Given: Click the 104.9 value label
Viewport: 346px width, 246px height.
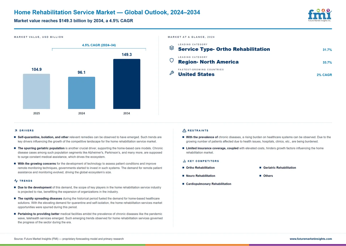Looking at the screenshot, I should click(x=36, y=70).
